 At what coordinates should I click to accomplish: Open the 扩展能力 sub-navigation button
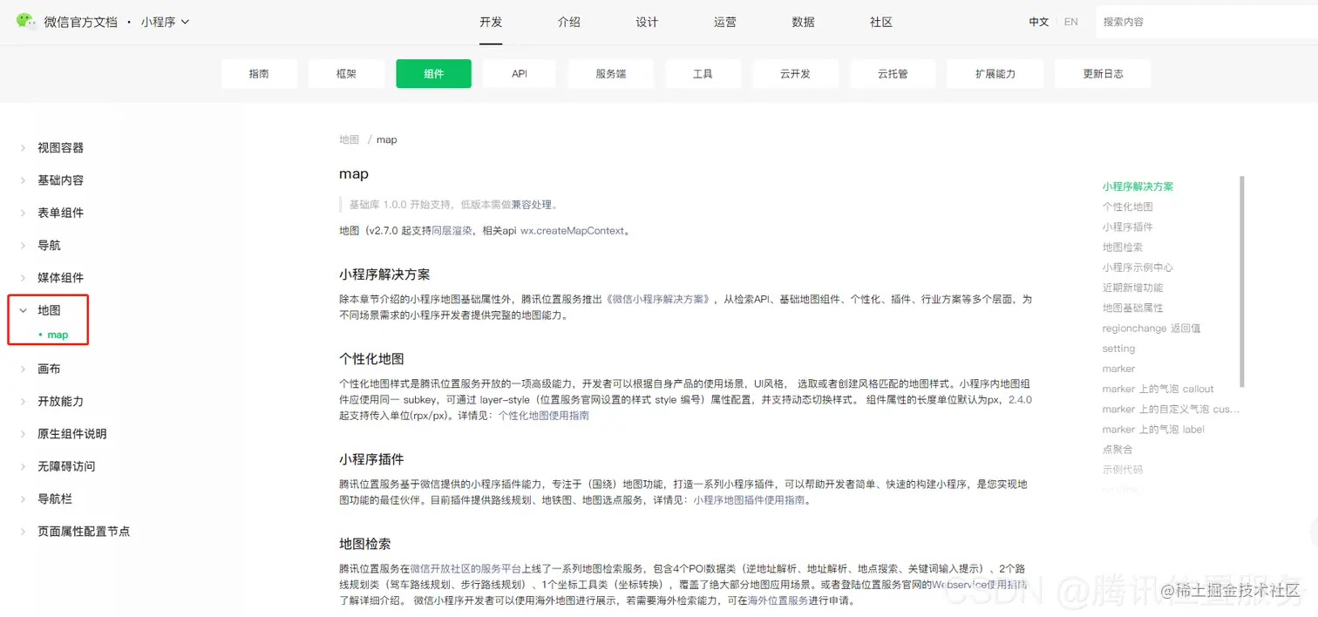[995, 74]
